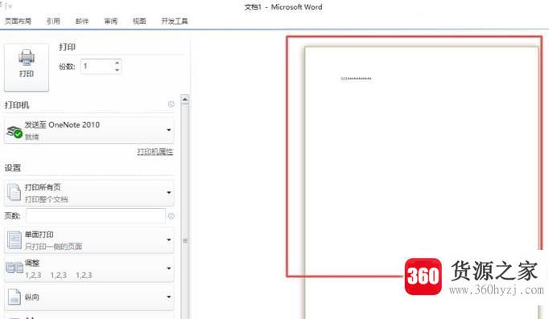The image size is (549, 319).
Task: Open the Page Layout ribbon tab
Action: point(18,22)
